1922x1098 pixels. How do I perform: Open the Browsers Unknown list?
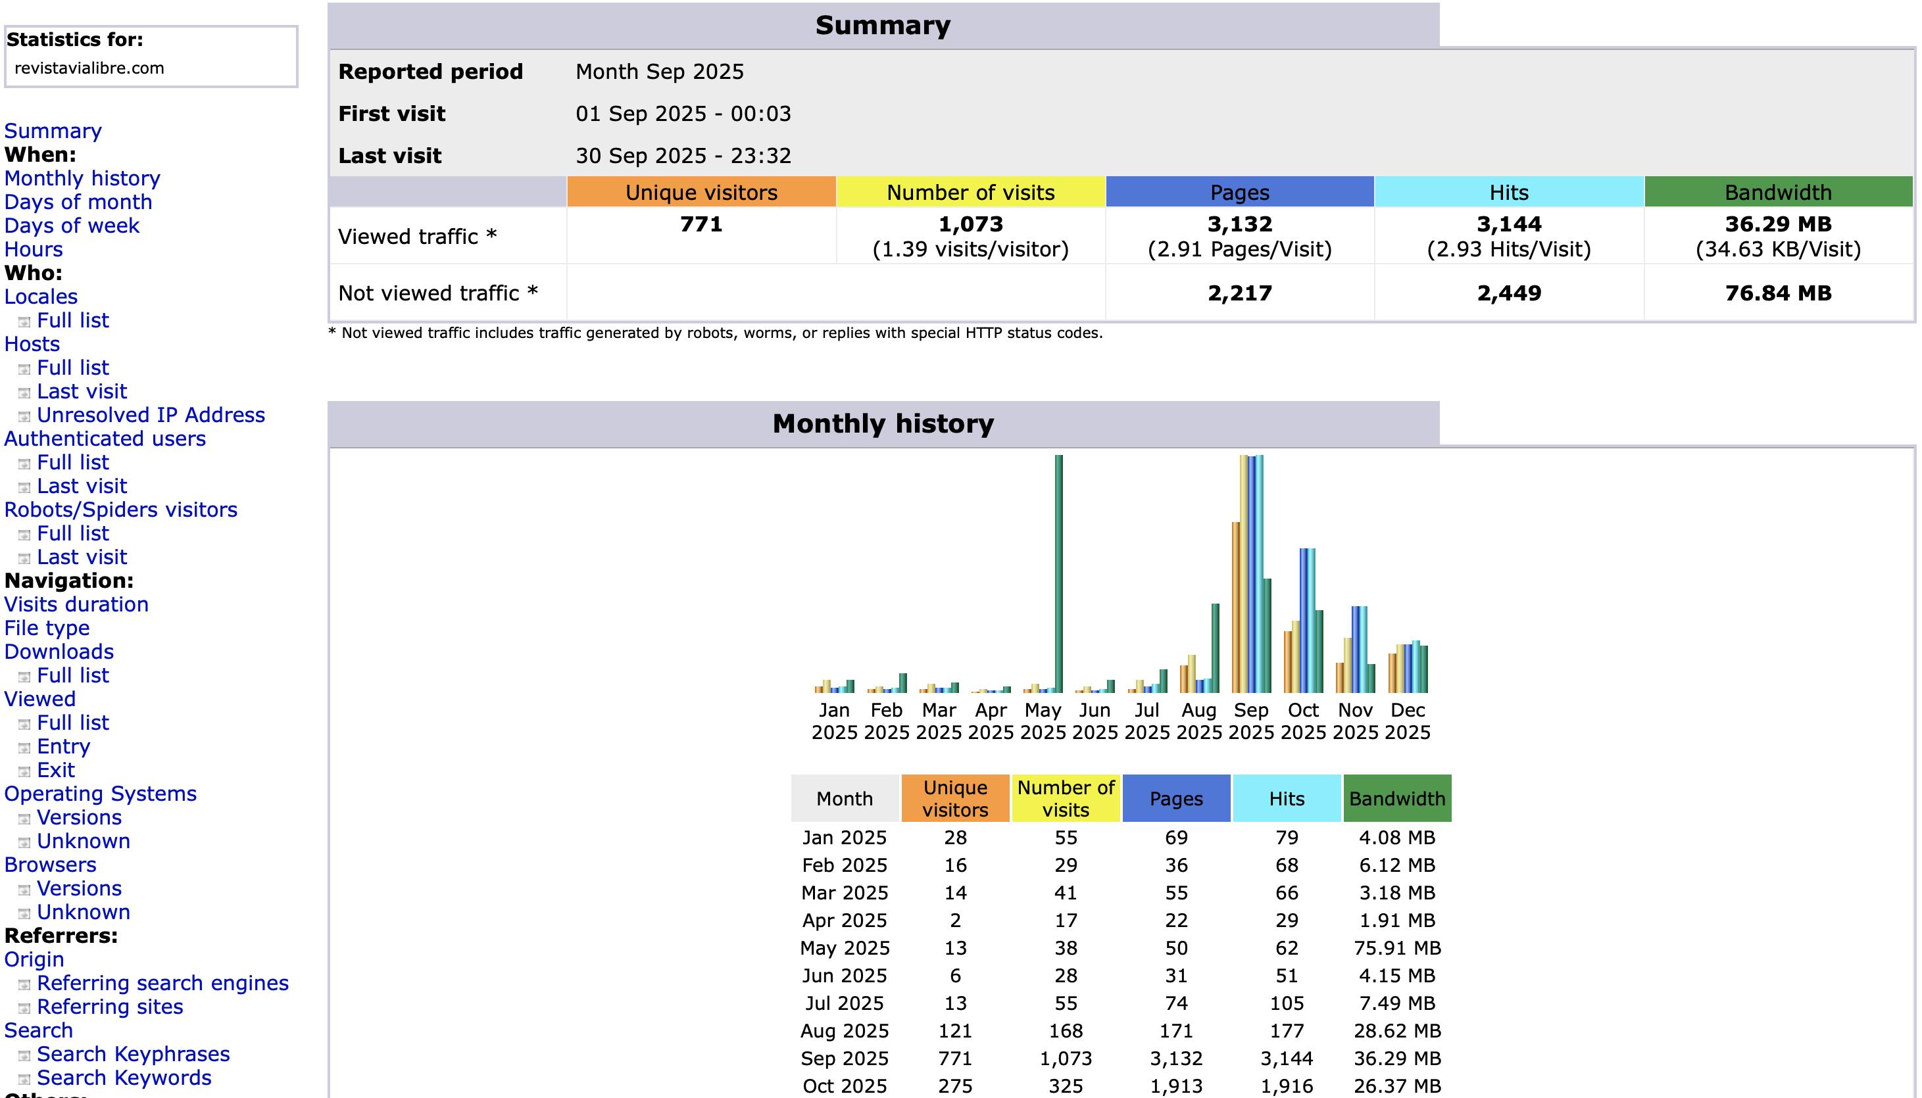tap(83, 912)
